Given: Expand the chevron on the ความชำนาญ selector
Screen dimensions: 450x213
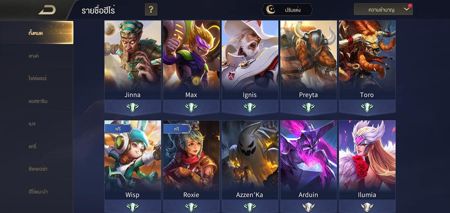Looking at the screenshot, I should tap(406, 9).
